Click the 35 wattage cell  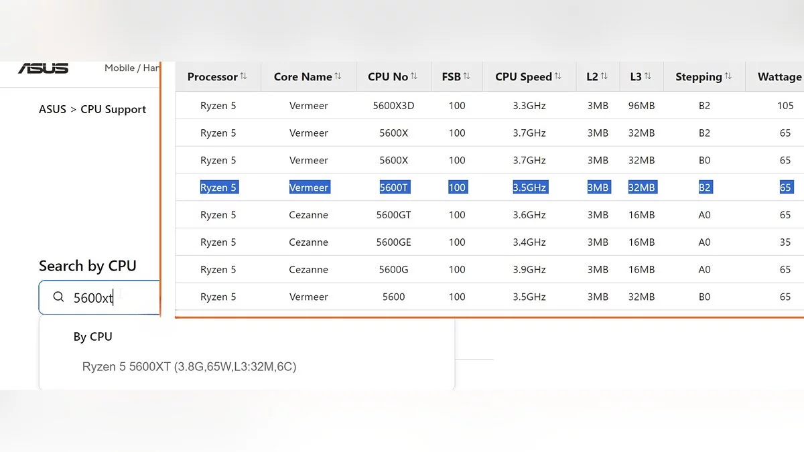[x=785, y=242]
